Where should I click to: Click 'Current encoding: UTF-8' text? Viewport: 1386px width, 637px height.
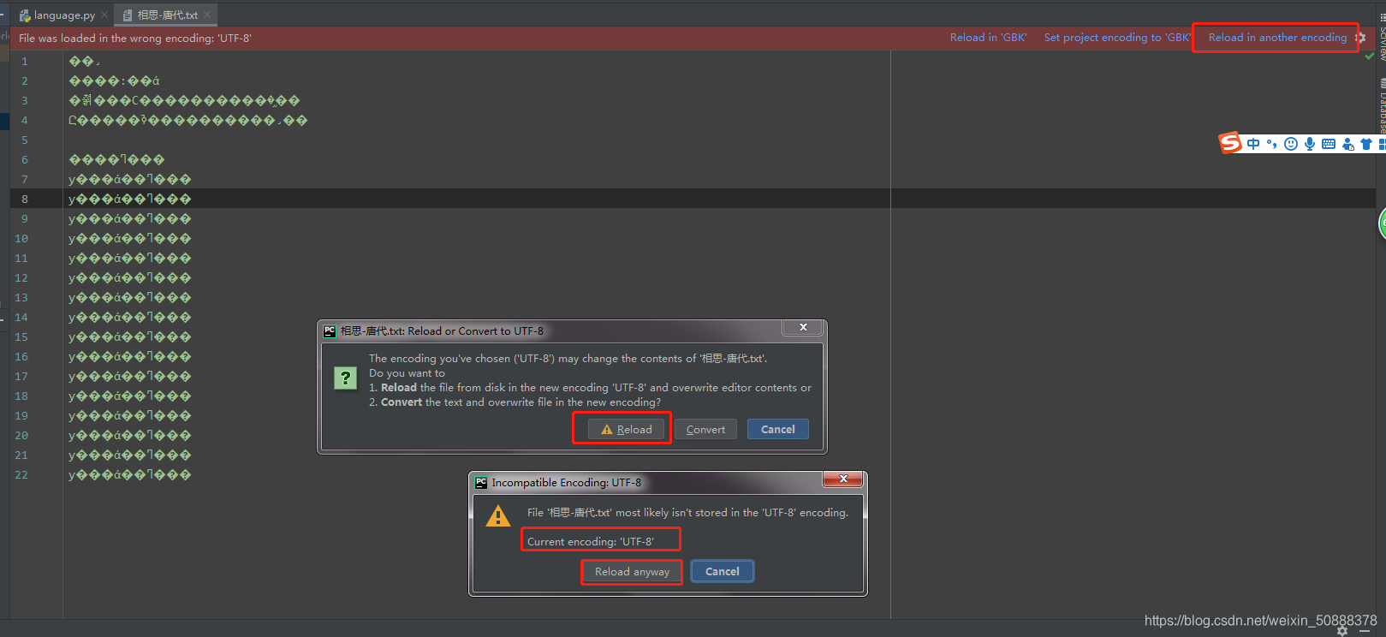pos(591,542)
